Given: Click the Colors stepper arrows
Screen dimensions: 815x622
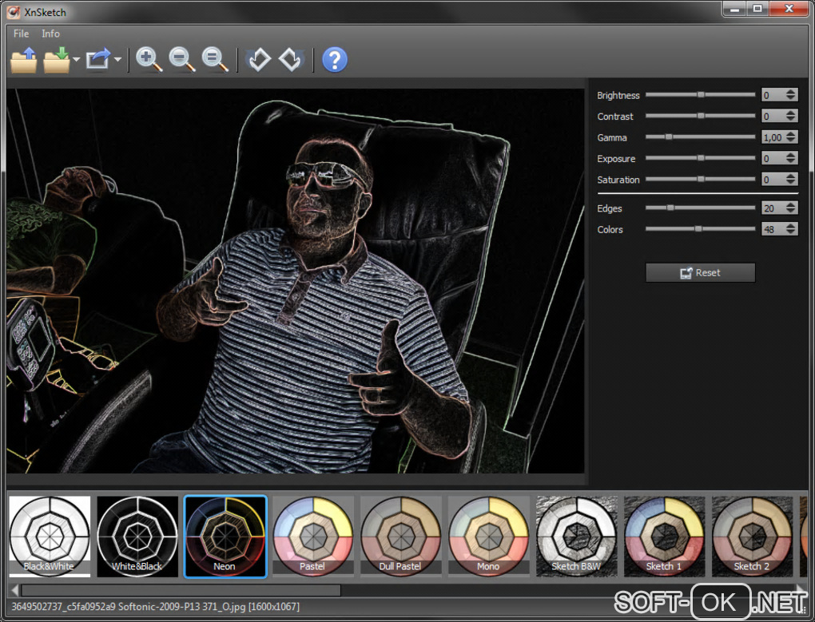Looking at the screenshot, I should click(x=790, y=229).
